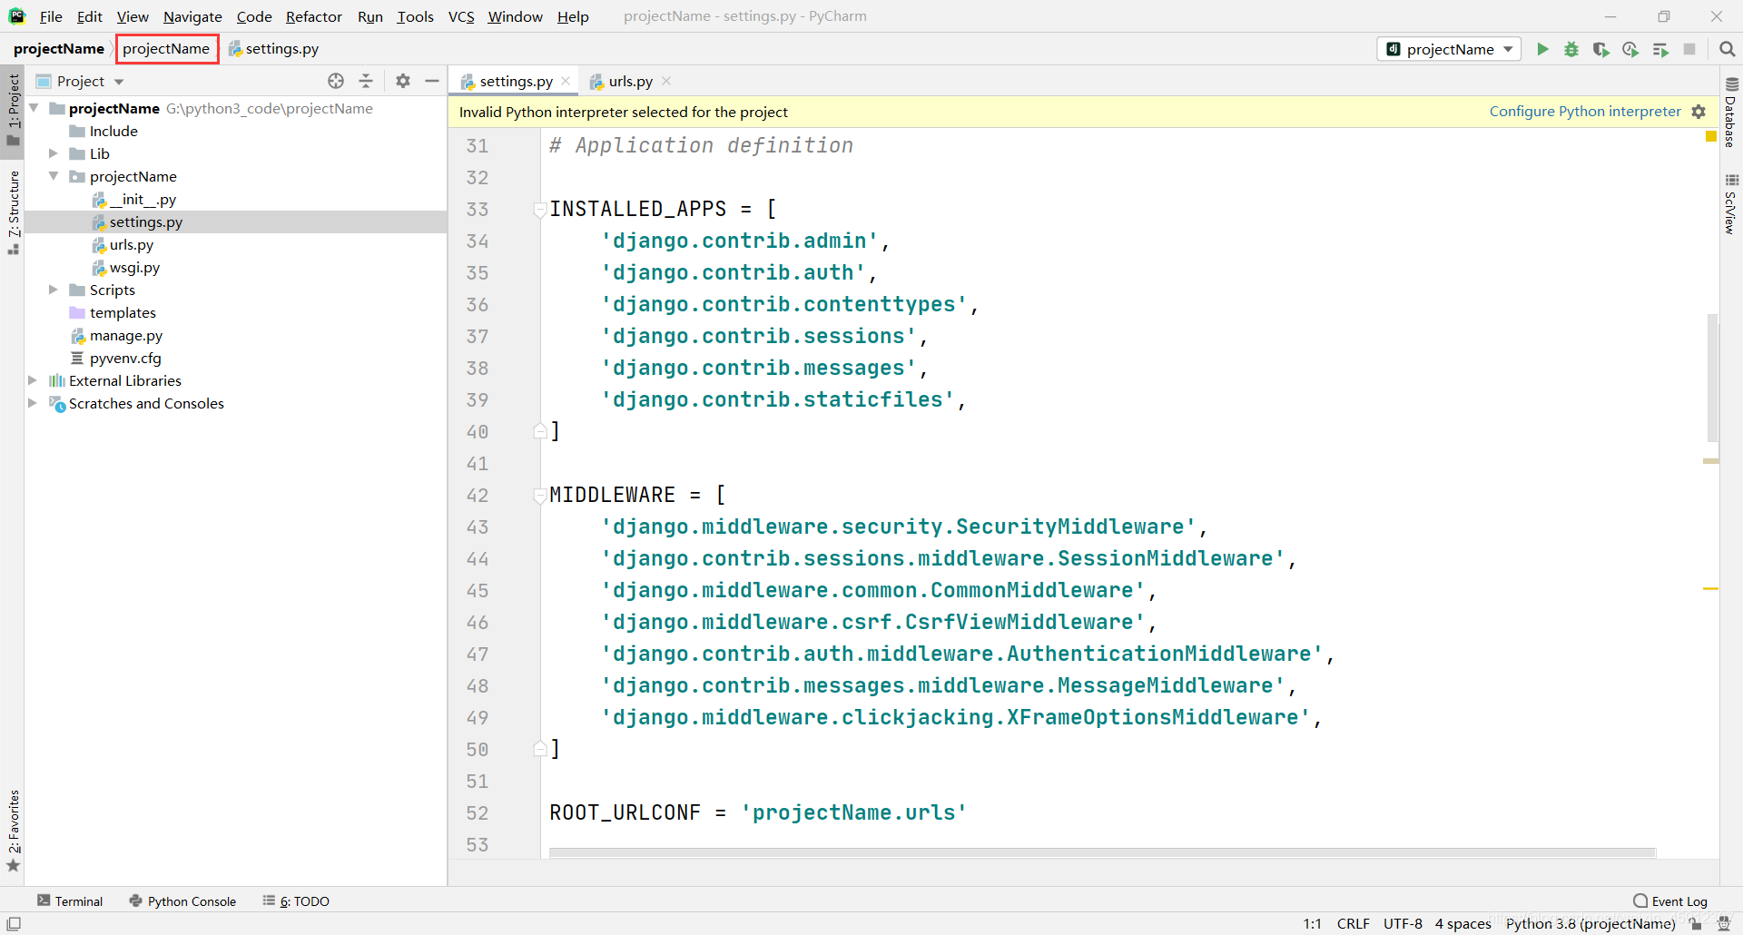
Task: Select the templates folder
Action: [x=113, y=312]
